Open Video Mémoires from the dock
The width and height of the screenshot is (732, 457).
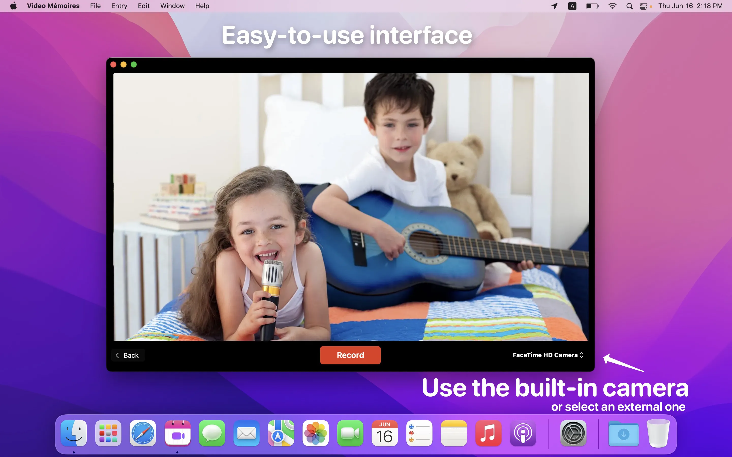(178, 433)
